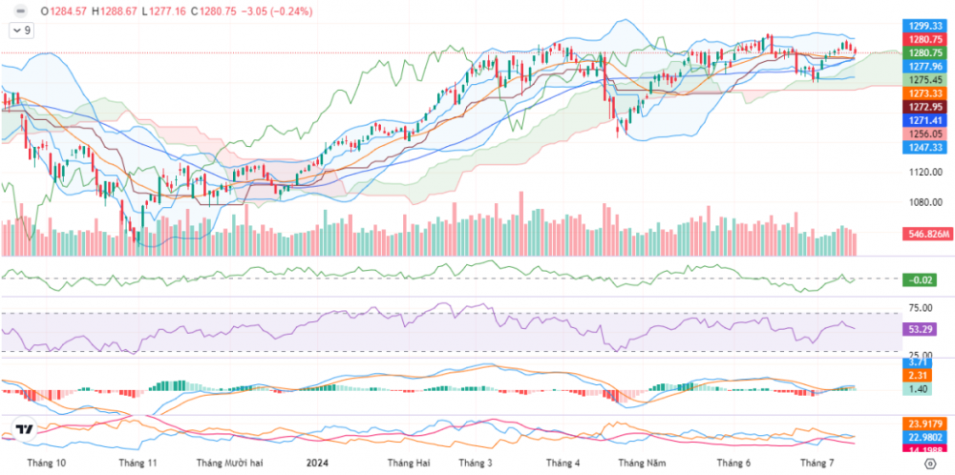
Task: Expand the collapsed indicator legend showing 9
Action: (21, 31)
